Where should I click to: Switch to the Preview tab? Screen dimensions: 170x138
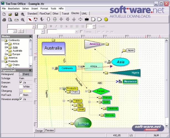(50, 130)
